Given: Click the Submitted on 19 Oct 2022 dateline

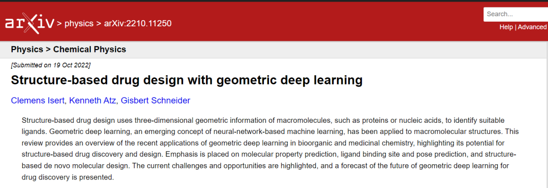Looking at the screenshot, I should click(x=51, y=65).
